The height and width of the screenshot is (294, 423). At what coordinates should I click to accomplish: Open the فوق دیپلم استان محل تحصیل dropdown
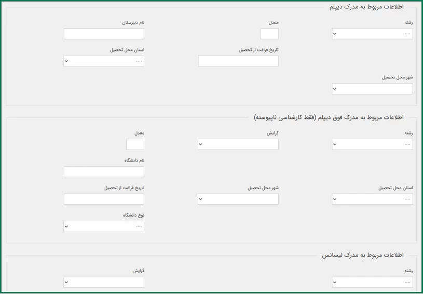(x=372, y=199)
